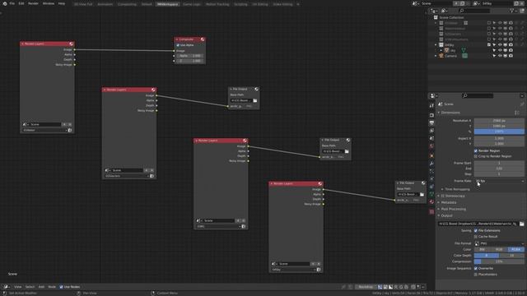Screen dimensions: 527x296
Task: Expand the Post Processing panel
Action: click(439, 209)
